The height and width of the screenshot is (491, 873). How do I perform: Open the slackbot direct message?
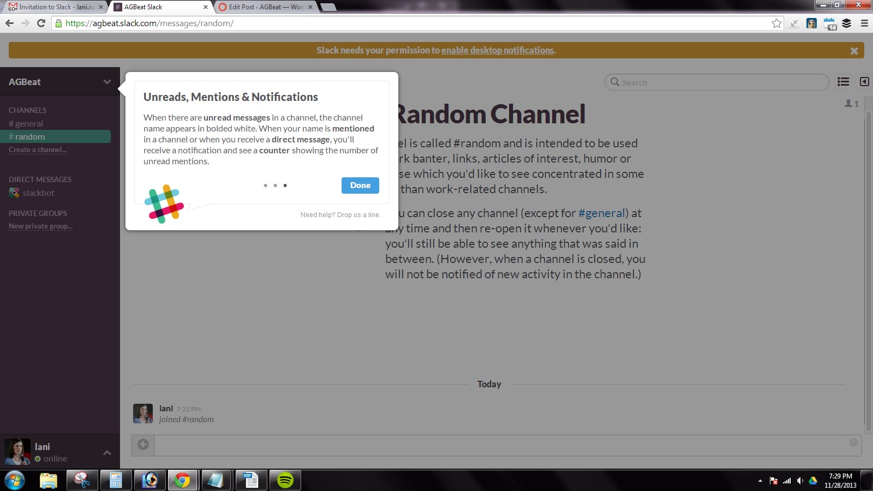(x=38, y=193)
